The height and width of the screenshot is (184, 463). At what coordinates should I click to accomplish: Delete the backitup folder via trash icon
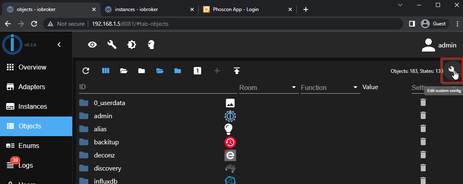(423, 142)
